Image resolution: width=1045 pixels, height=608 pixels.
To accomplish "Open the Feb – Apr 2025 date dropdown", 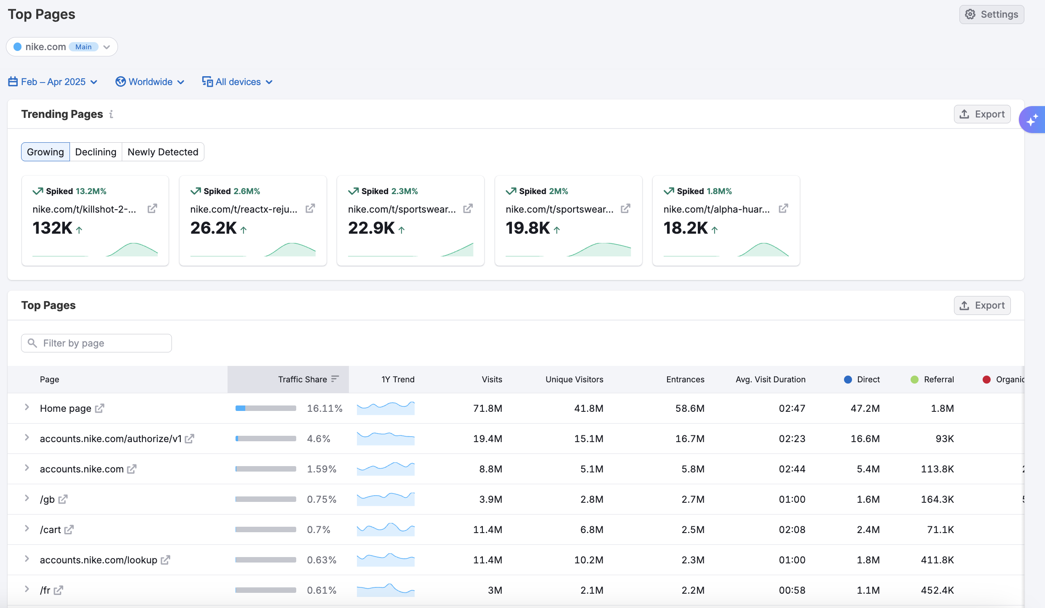I will [x=53, y=82].
